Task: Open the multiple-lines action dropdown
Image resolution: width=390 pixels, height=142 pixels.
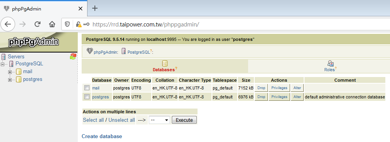Action: tap(159, 120)
